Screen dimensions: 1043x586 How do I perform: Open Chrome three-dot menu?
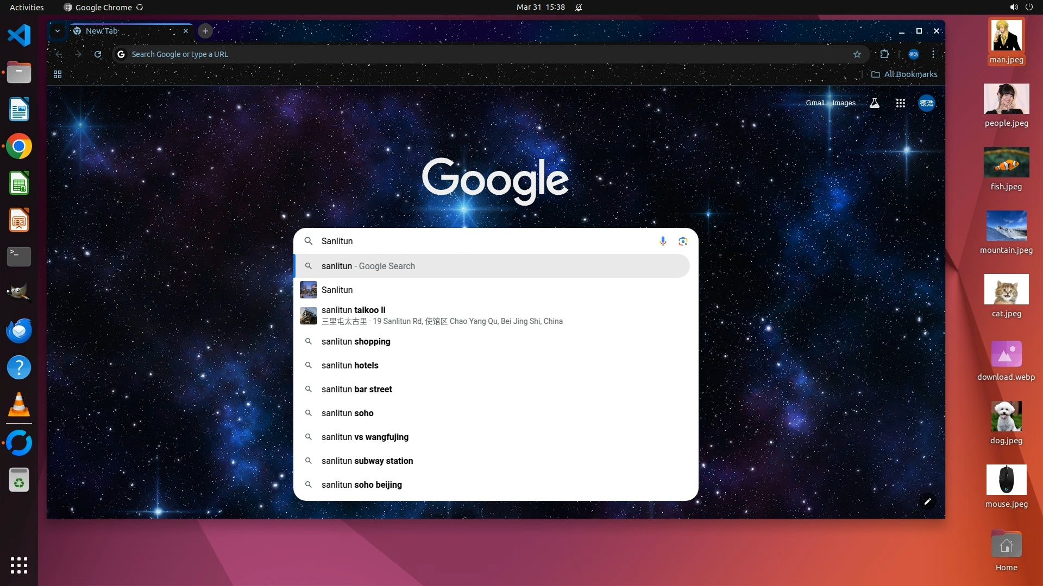click(933, 54)
